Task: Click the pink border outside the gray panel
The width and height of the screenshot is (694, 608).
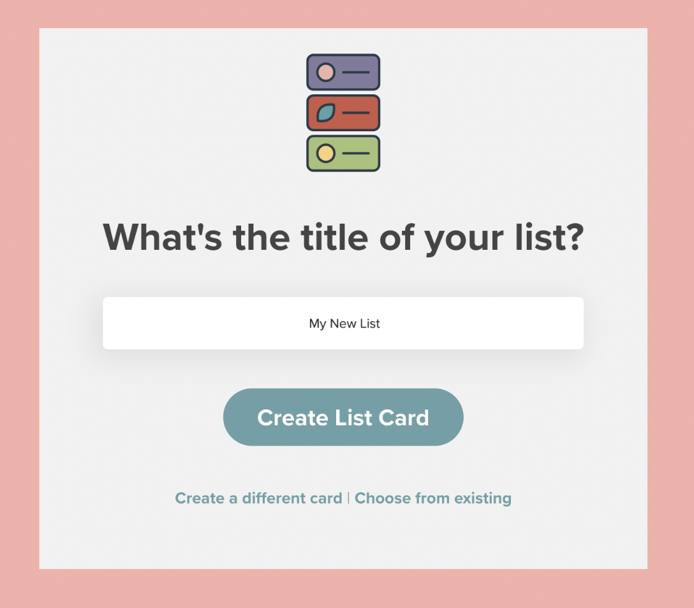Action: (19, 304)
